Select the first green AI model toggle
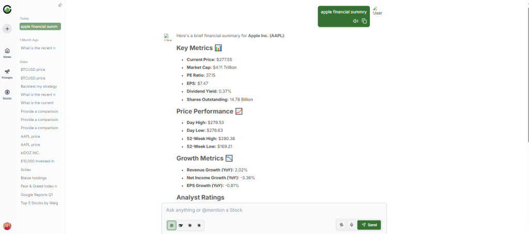Screen dimensions: 529x234 pos(172,225)
